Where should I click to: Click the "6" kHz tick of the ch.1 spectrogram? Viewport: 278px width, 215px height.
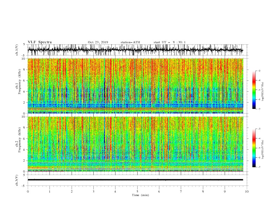[25, 80]
